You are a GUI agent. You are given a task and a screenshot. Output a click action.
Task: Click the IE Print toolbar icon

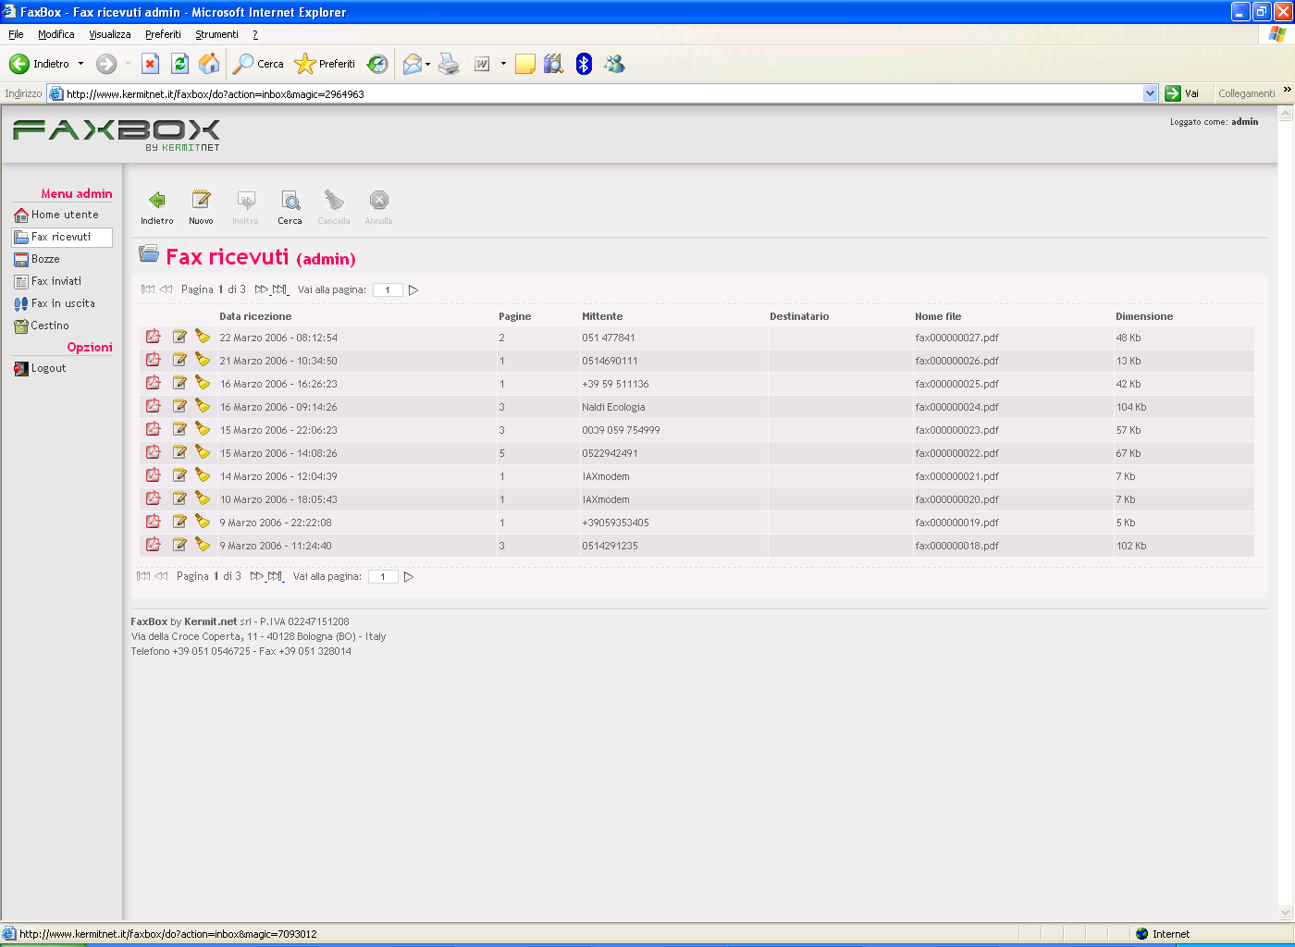tap(449, 63)
